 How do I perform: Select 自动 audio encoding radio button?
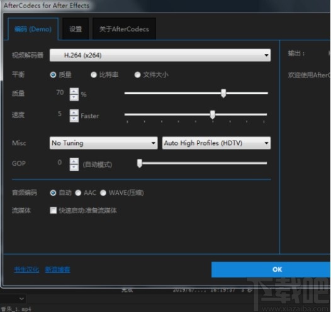[53, 193]
